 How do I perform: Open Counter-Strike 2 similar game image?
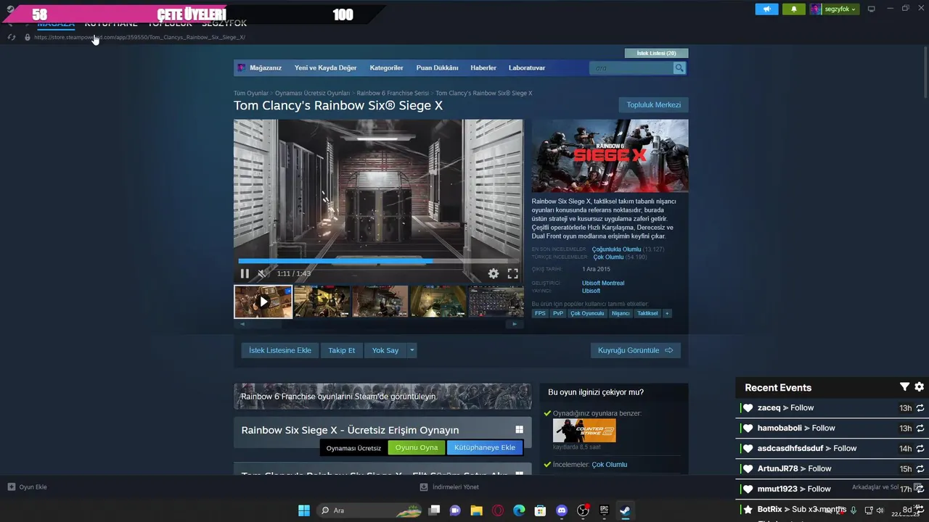click(584, 431)
